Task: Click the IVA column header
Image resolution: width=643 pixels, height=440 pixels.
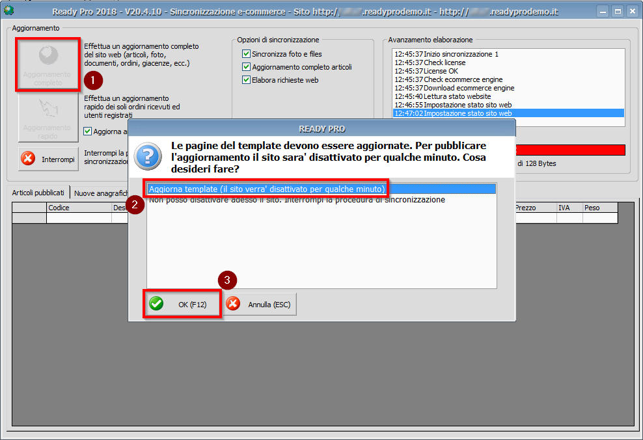Action: coord(569,208)
